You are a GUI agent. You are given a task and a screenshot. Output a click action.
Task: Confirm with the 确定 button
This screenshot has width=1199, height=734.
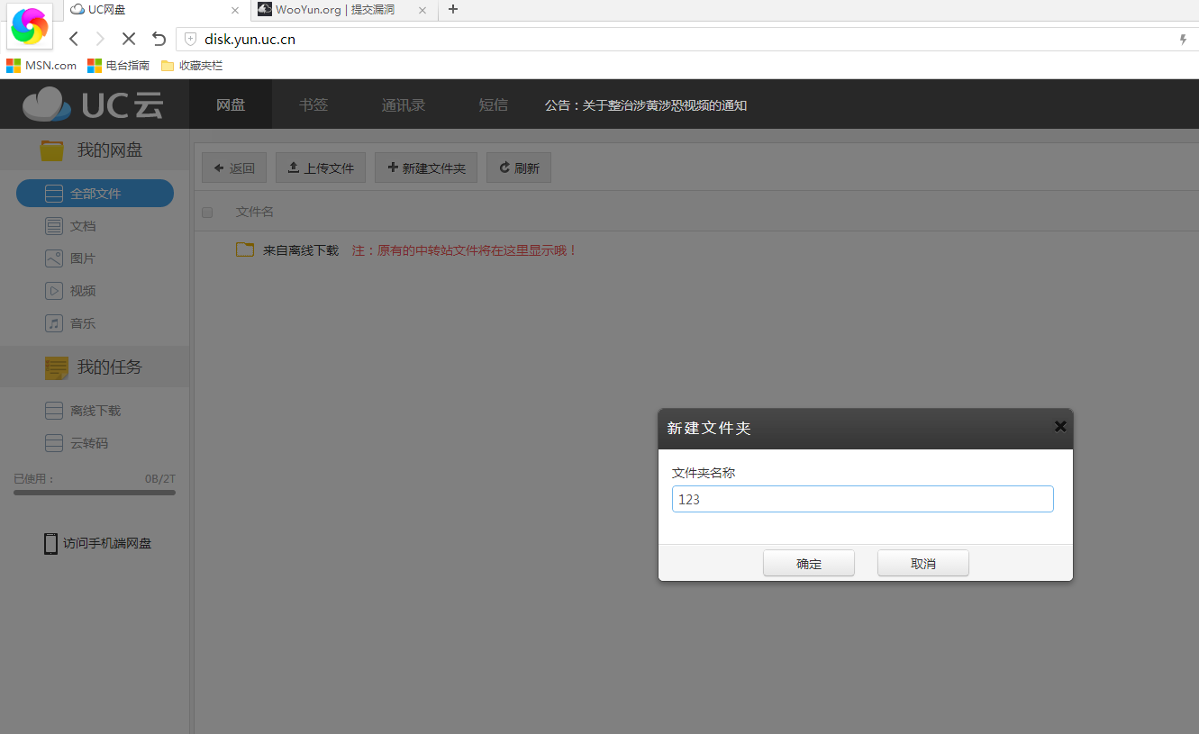coord(809,563)
